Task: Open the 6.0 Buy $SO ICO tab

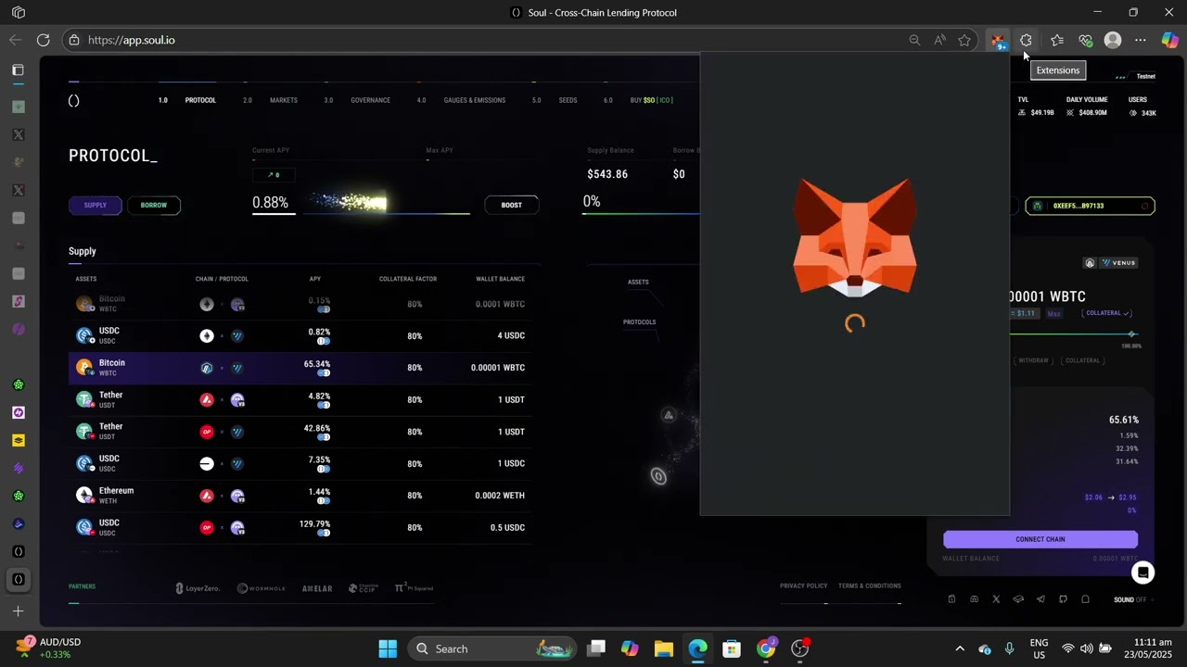Action: 638,100
